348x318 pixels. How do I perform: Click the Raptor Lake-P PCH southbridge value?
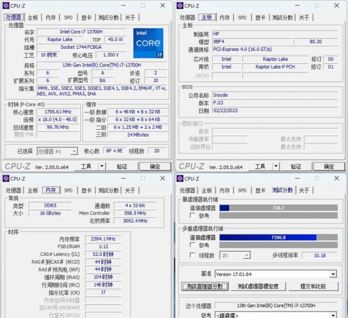click(275, 66)
